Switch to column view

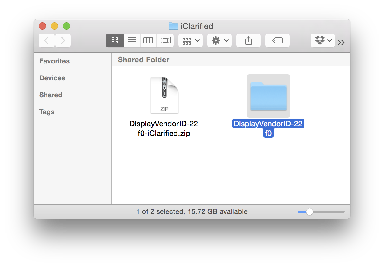(x=148, y=40)
